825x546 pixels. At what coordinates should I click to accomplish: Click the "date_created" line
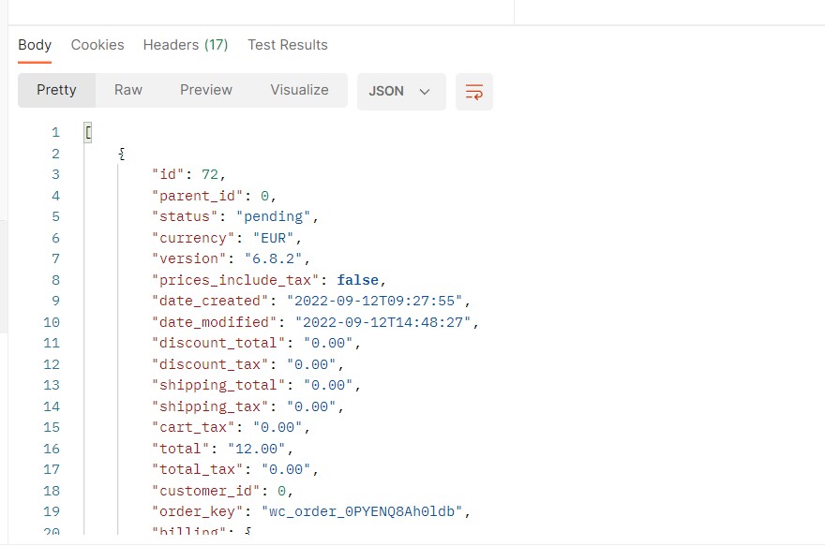[x=310, y=301]
